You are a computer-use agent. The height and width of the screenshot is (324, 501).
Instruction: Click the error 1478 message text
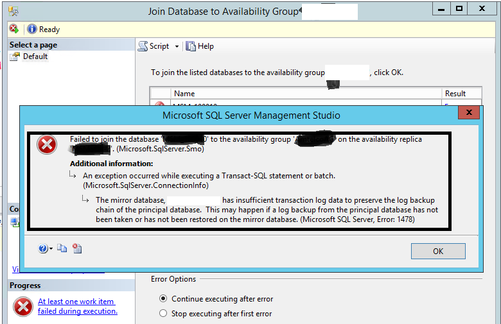(267, 210)
